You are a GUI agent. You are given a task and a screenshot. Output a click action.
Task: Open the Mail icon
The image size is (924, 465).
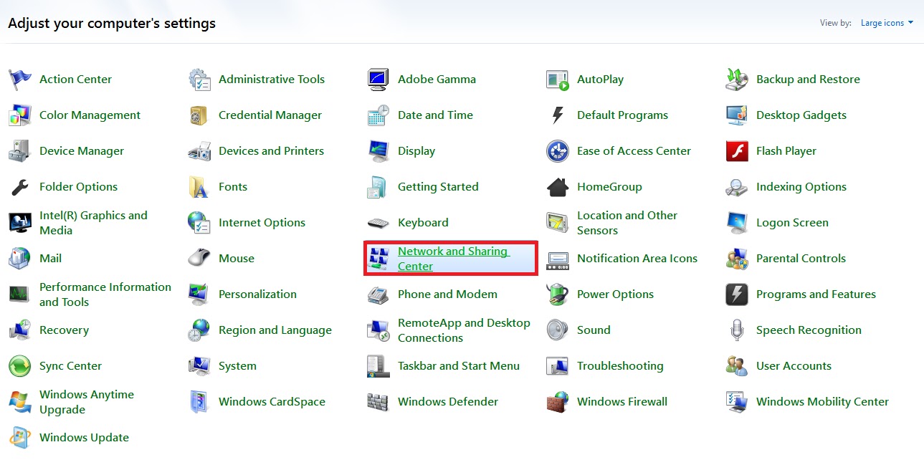tap(20, 259)
